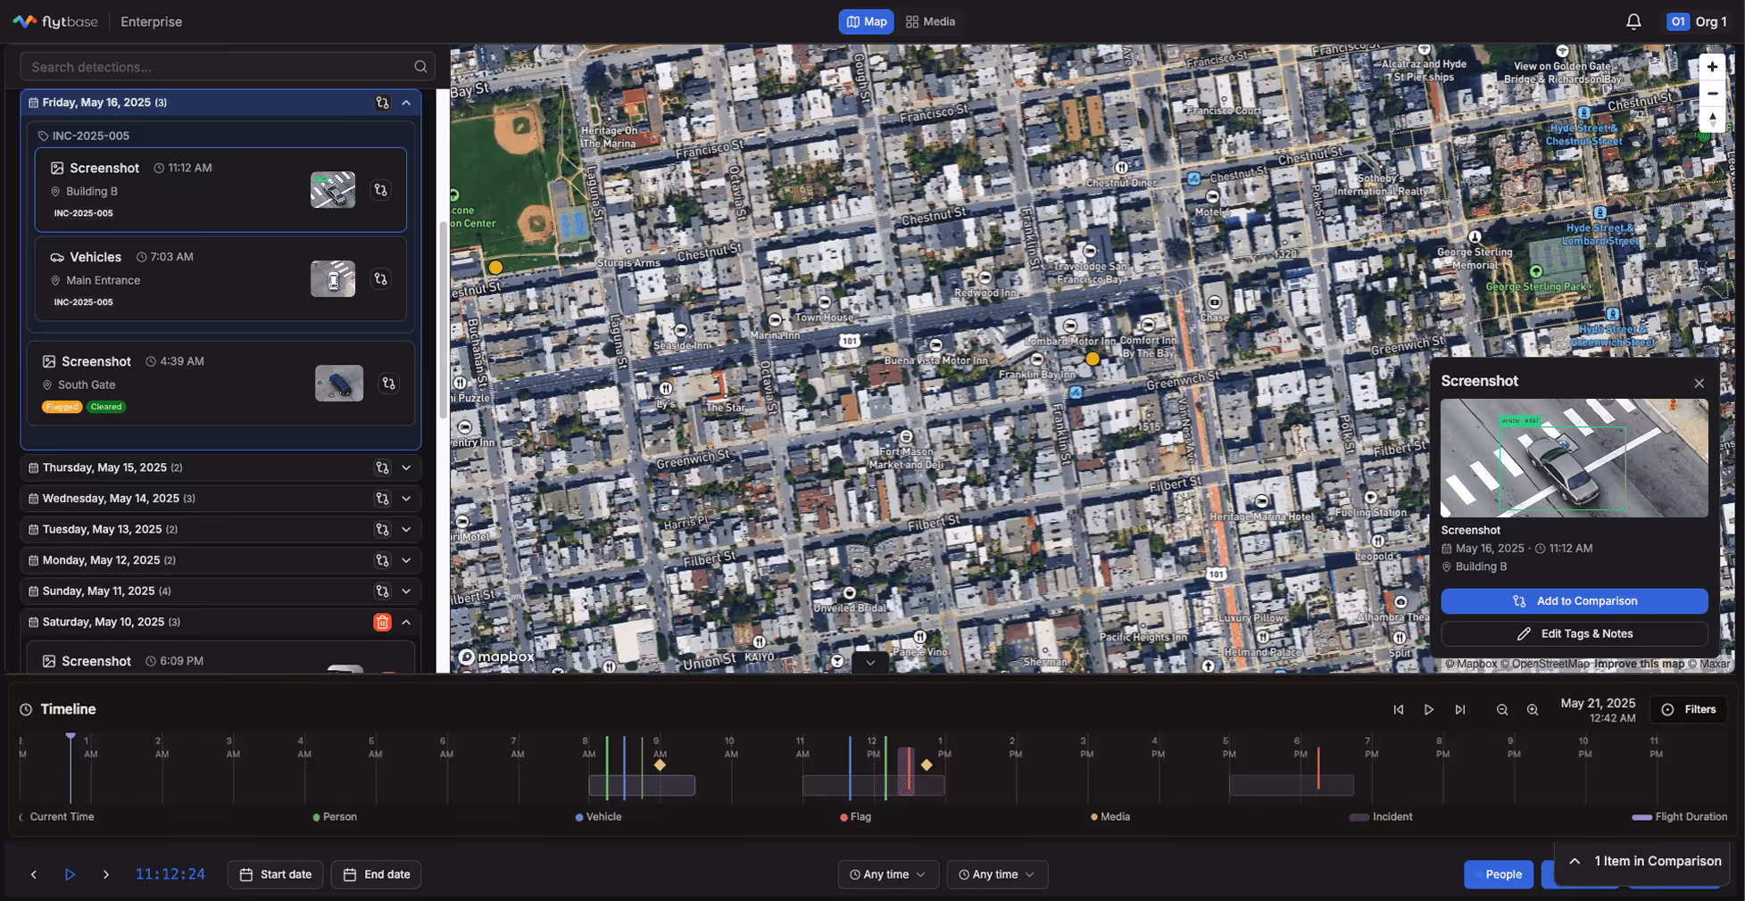
Task: Expand the Monday, May 12, 2025 group
Action: tap(406, 560)
